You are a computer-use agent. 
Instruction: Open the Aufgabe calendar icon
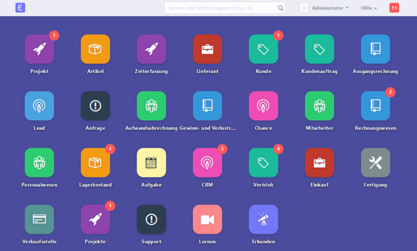(151, 162)
